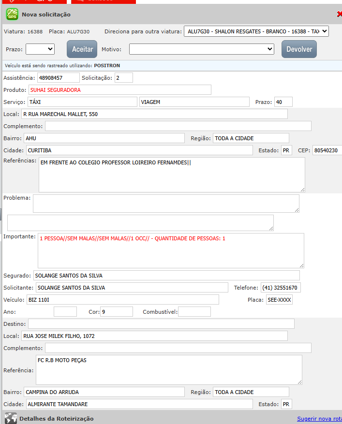Click the empty Destino field
The image size is (342, 424).
point(161,324)
